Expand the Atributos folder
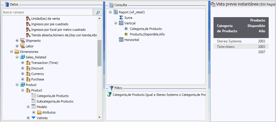This screenshot has height=122, width=276. 34,112
